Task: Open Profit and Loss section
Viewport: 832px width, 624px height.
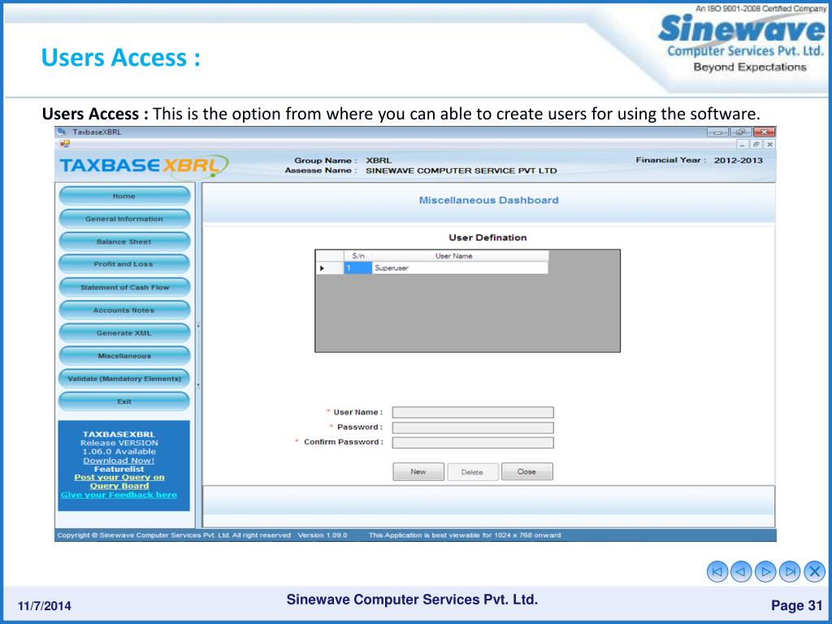Action: coord(124,264)
